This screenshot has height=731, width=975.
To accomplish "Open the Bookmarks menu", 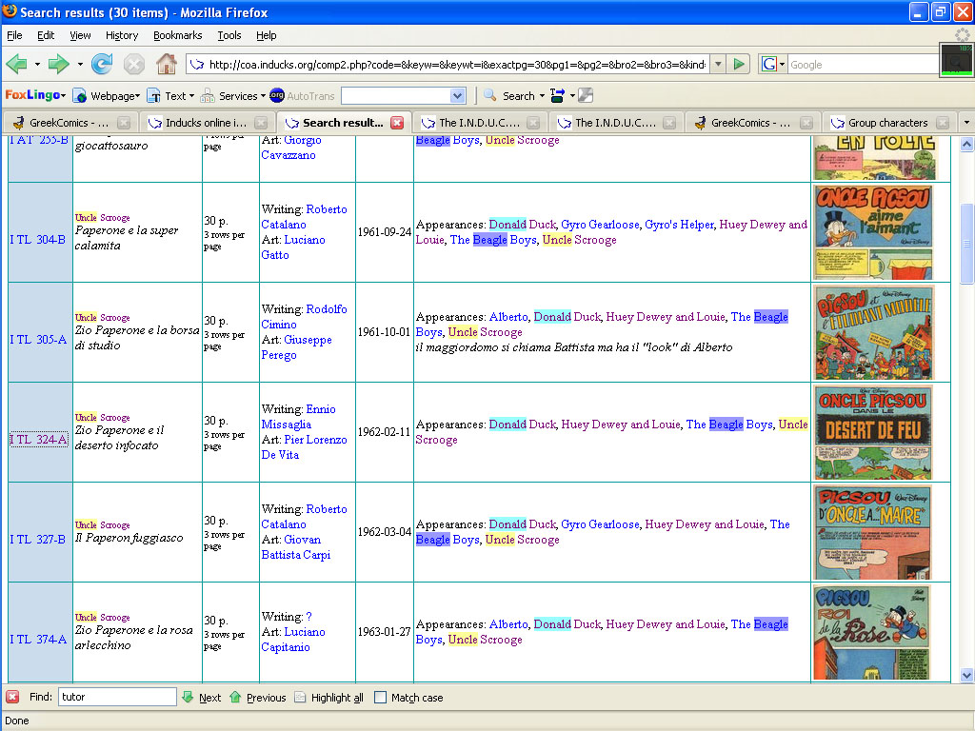I will [177, 35].
